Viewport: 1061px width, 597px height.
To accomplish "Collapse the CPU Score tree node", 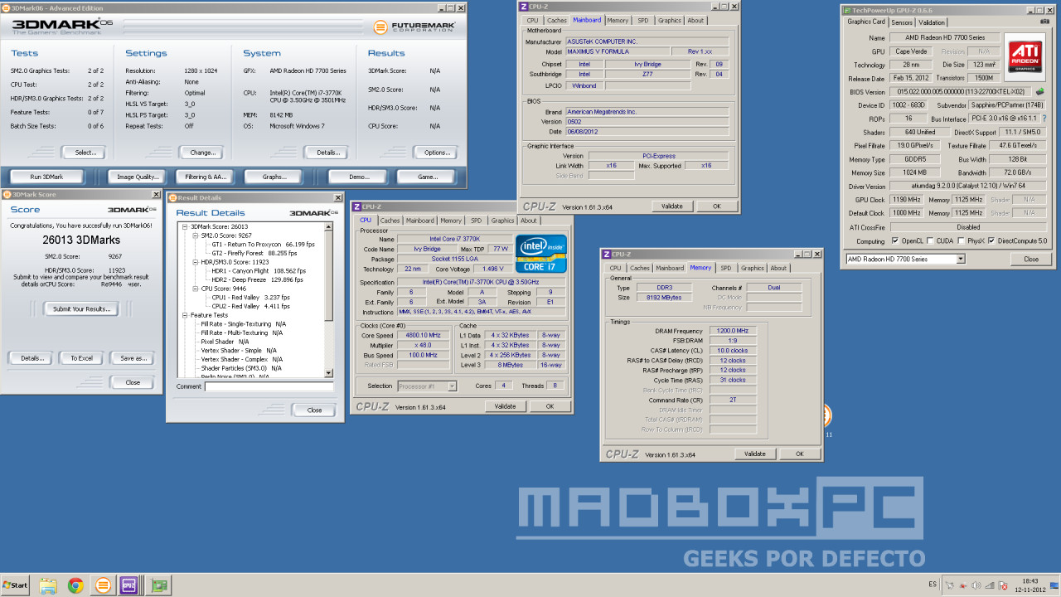I will [x=195, y=289].
